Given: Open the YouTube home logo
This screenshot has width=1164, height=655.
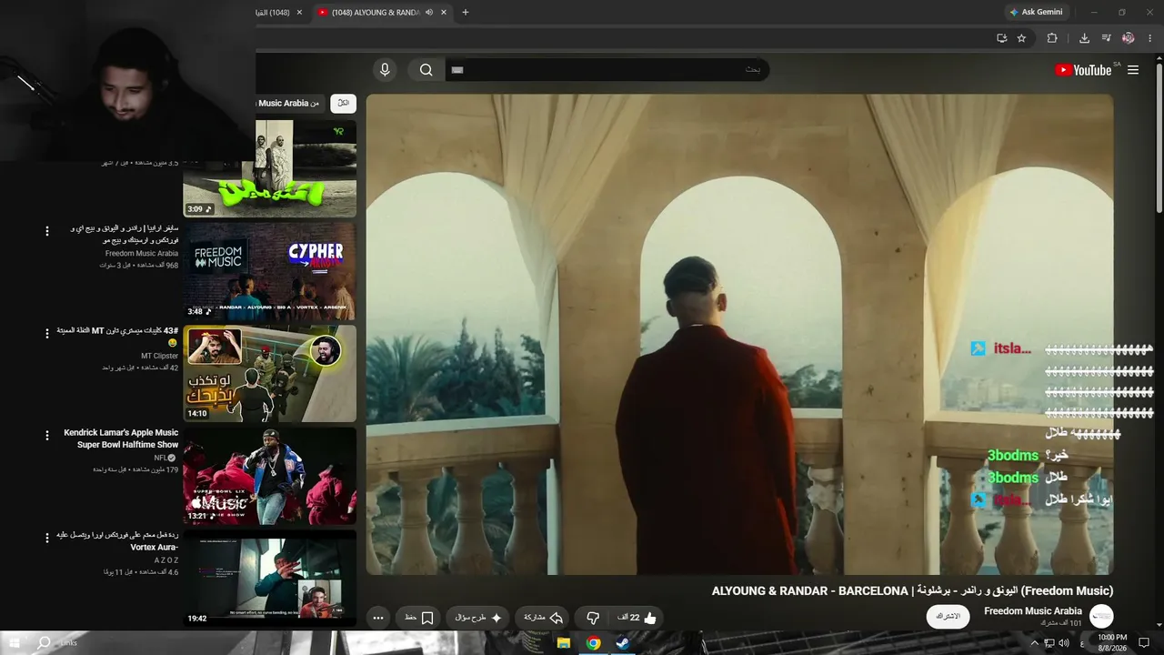Looking at the screenshot, I should coord(1083,70).
